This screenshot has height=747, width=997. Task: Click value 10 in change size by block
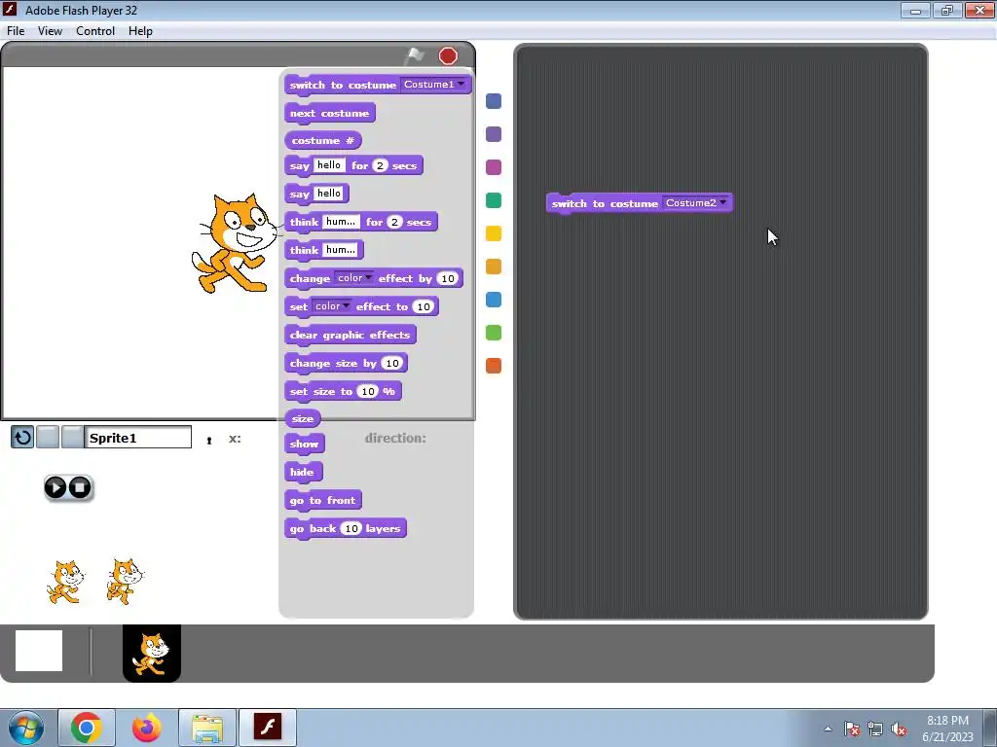[x=391, y=364]
